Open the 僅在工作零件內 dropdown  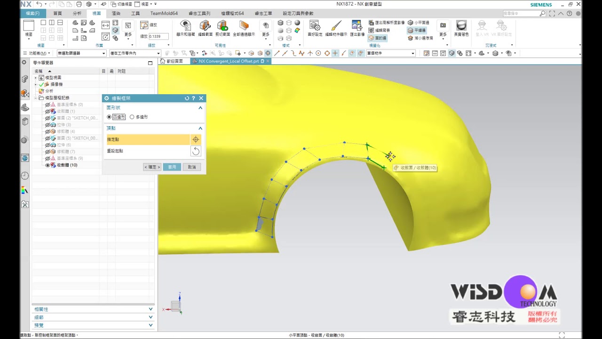pyautogui.click(x=135, y=53)
